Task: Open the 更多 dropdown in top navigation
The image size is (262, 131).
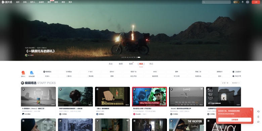Action: (70, 2)
